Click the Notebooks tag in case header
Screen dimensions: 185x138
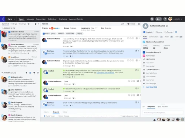(70, 33)
